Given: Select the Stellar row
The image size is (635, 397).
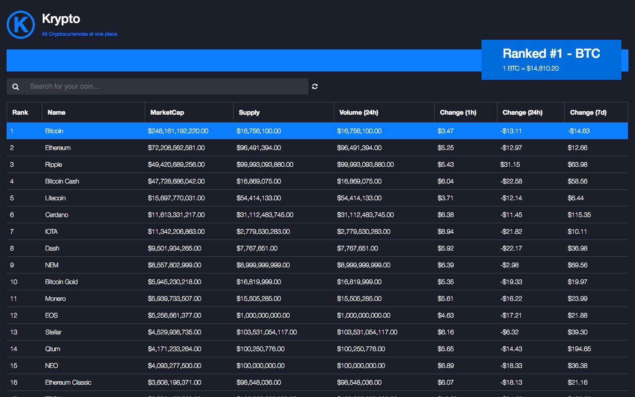Looking at the screenshot, I should pos(53,332).
